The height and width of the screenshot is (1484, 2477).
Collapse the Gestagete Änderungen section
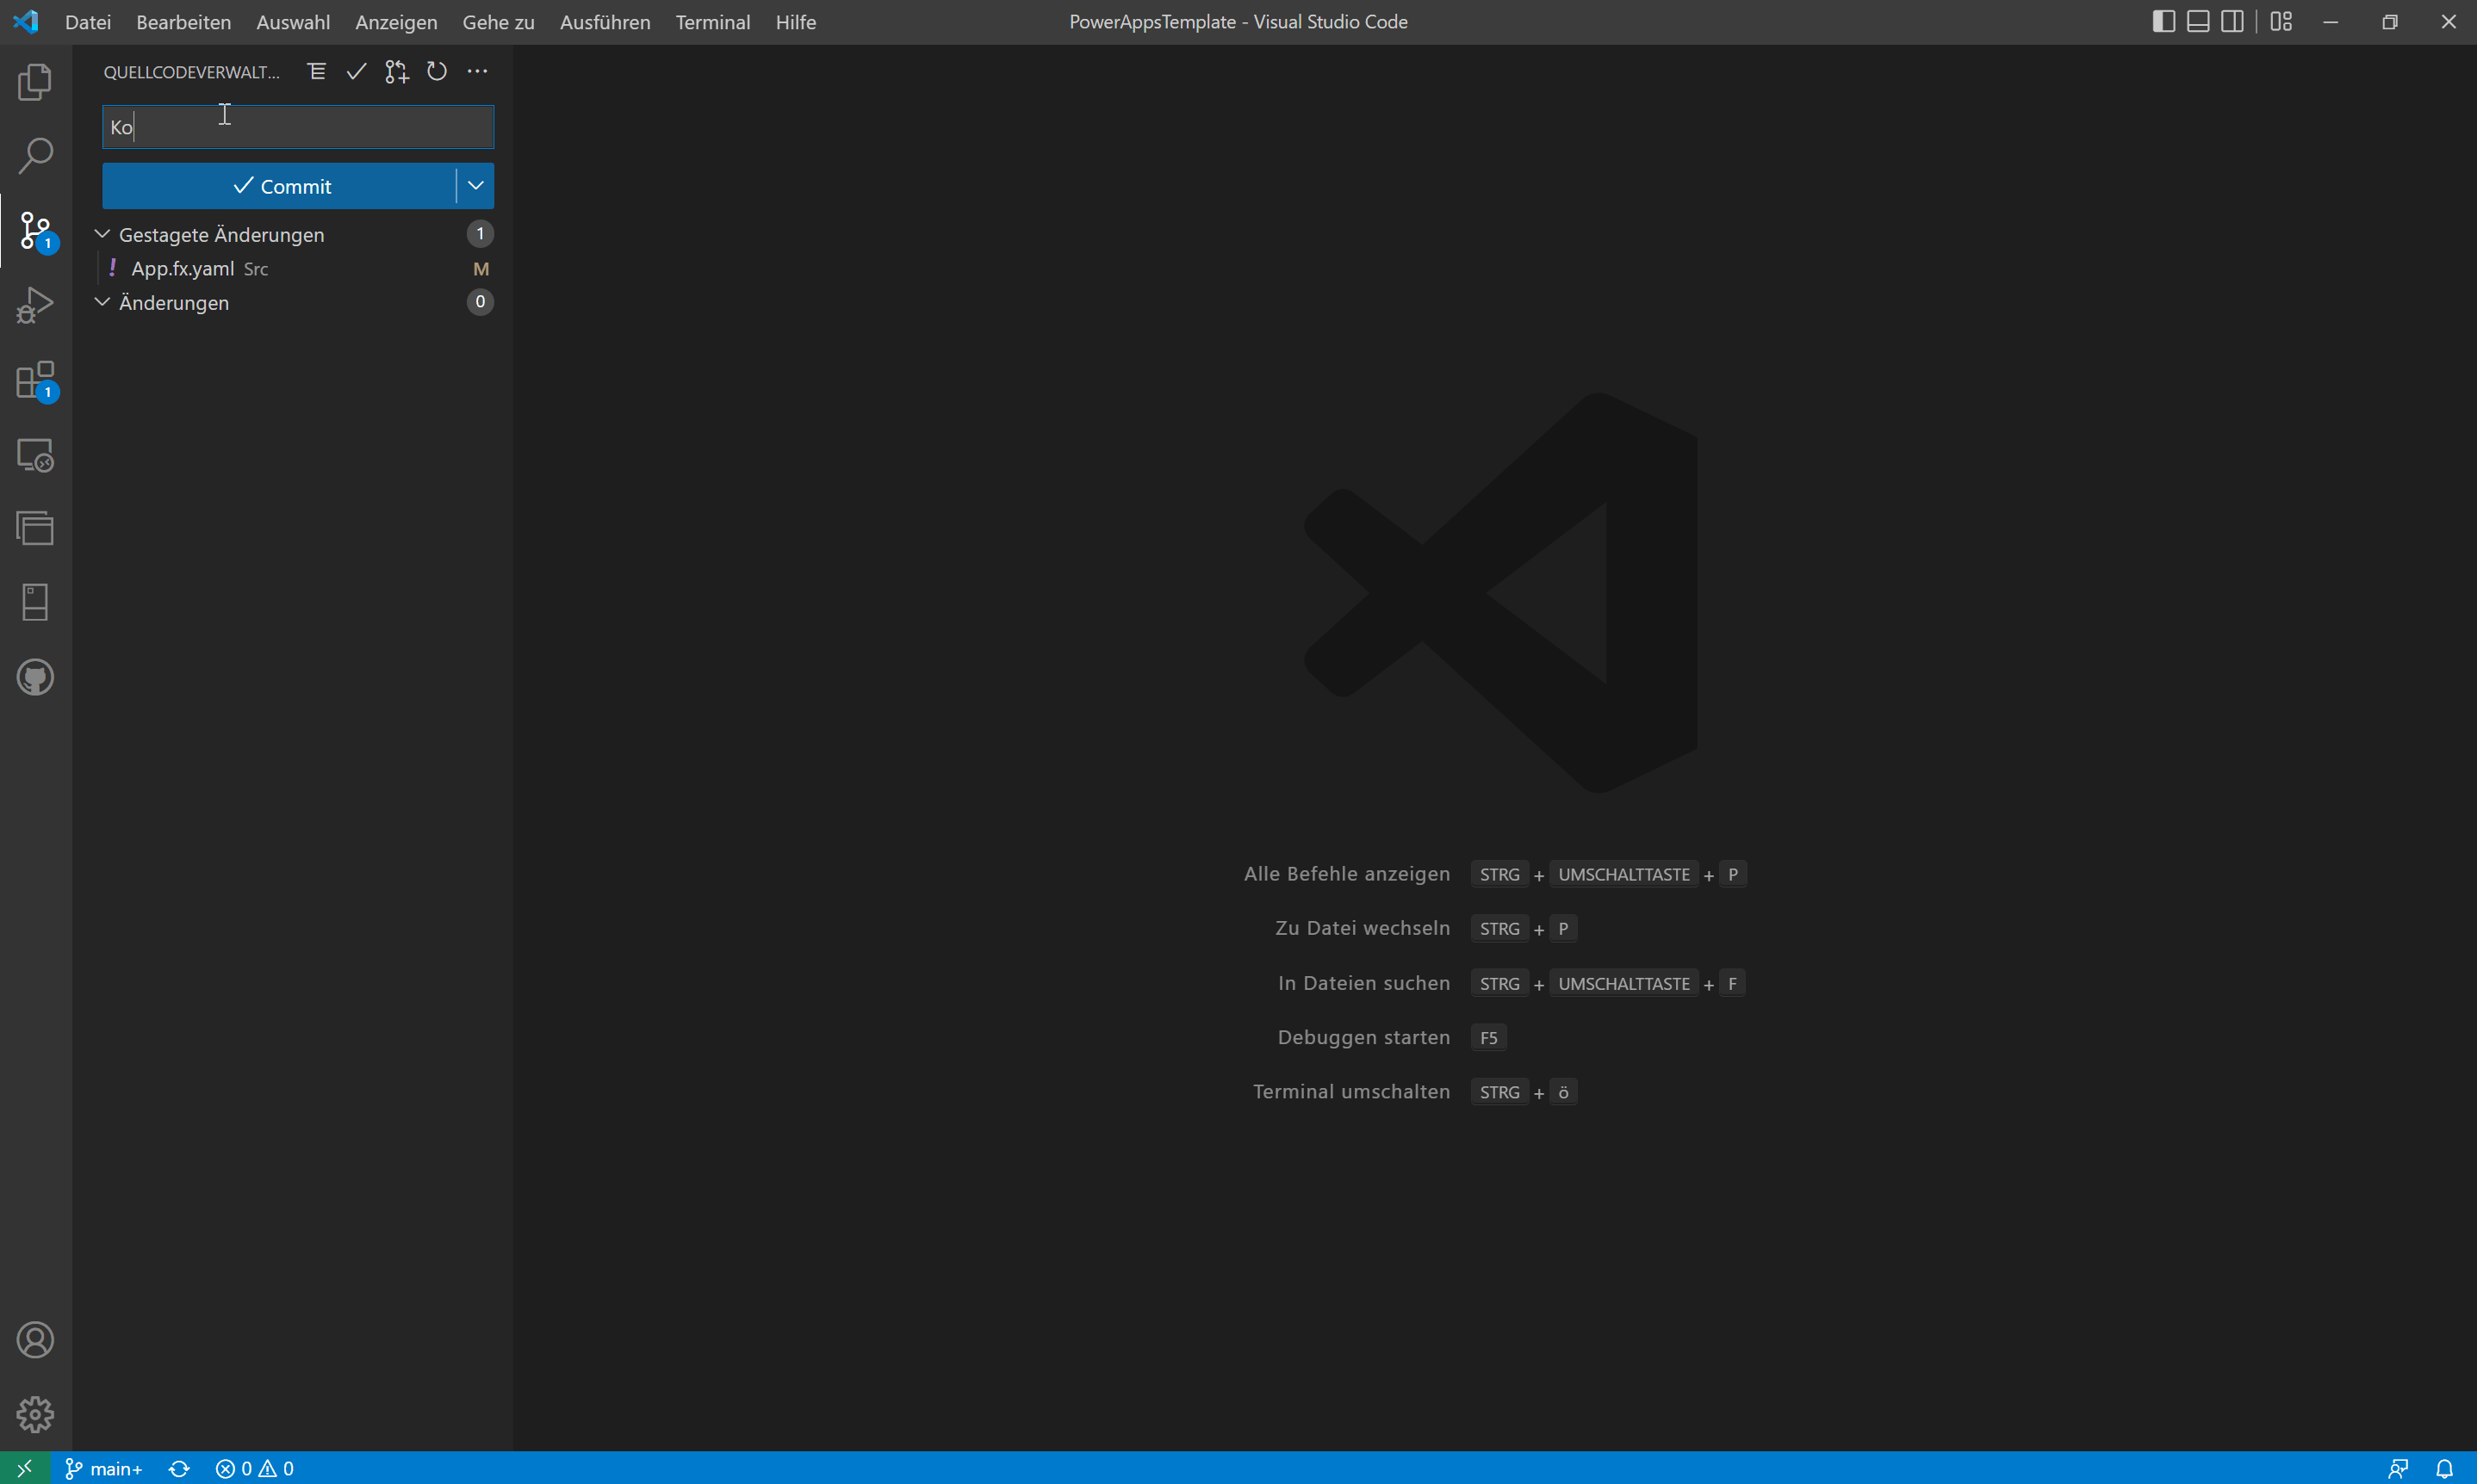tap(102, 234)
